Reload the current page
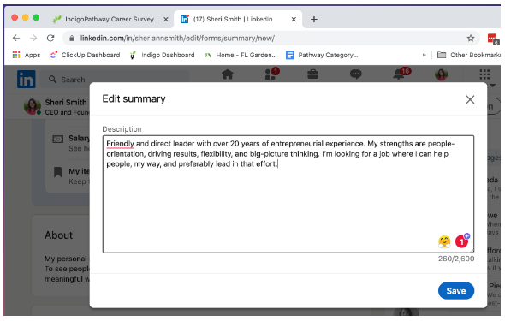Viewport: 505px width, 321px height. click(x=50, y=39)
